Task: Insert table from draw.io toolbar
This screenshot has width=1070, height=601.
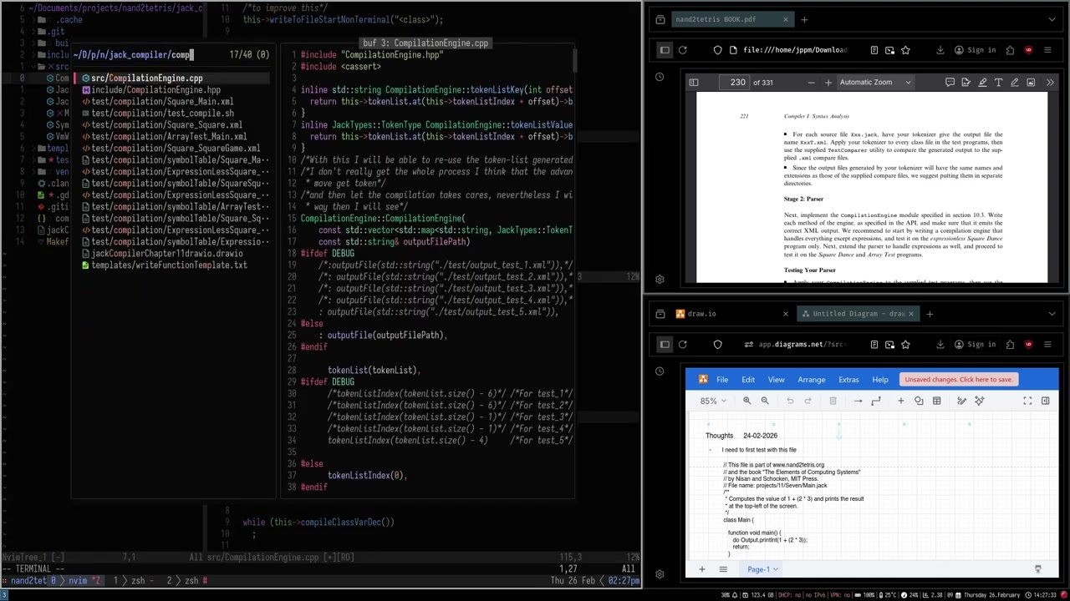Action: pyautogui.click(x=937, y=402)
